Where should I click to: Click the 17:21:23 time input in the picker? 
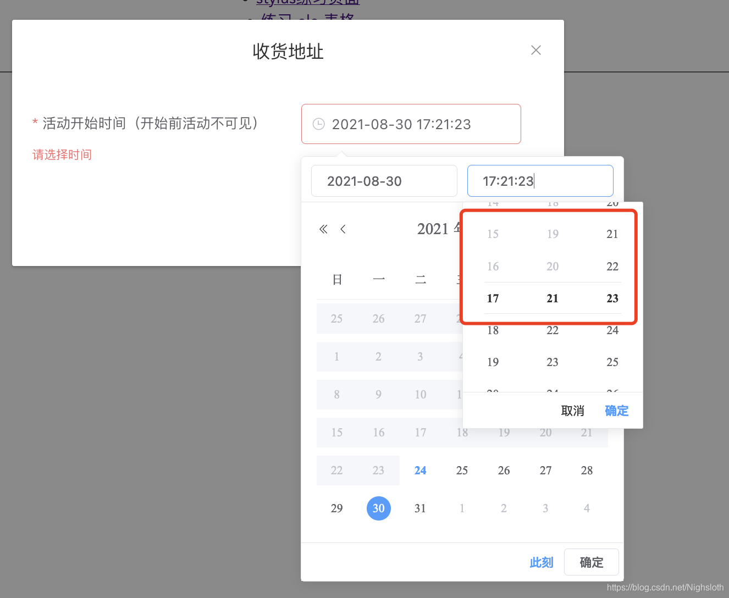540,181
